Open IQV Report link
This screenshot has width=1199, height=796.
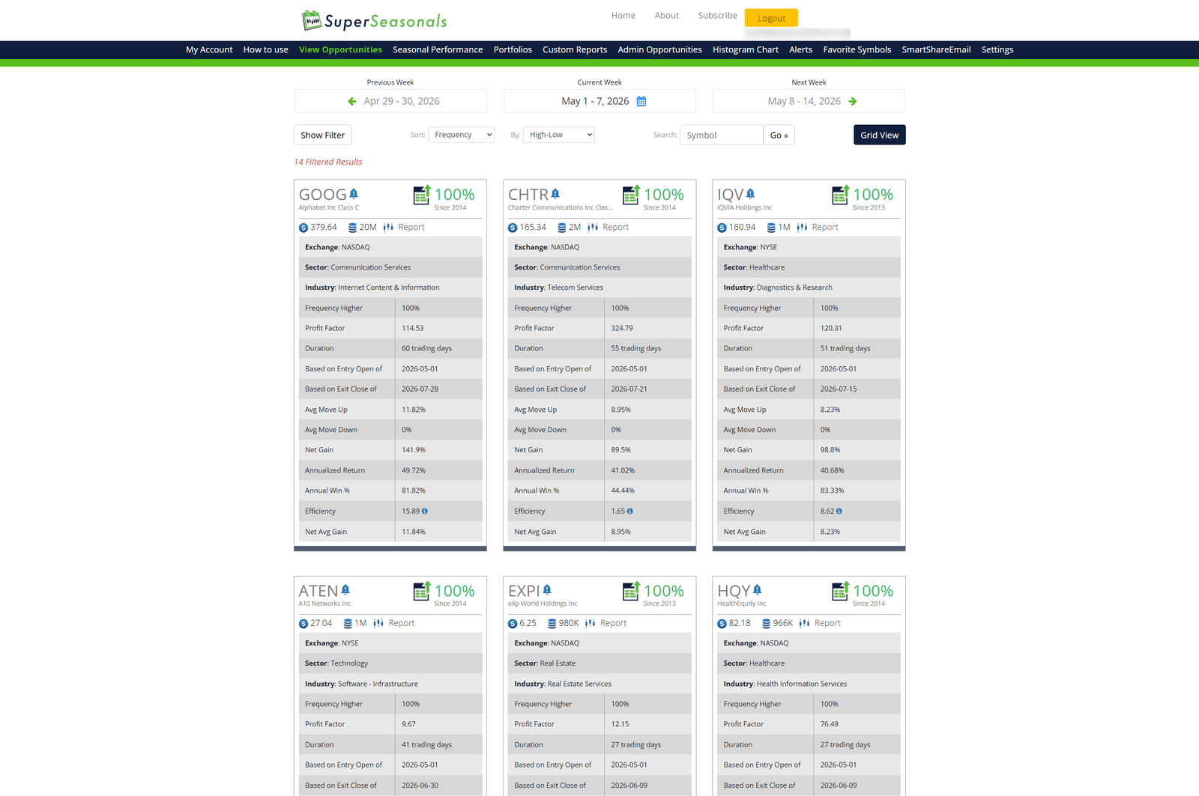[825, 228]
